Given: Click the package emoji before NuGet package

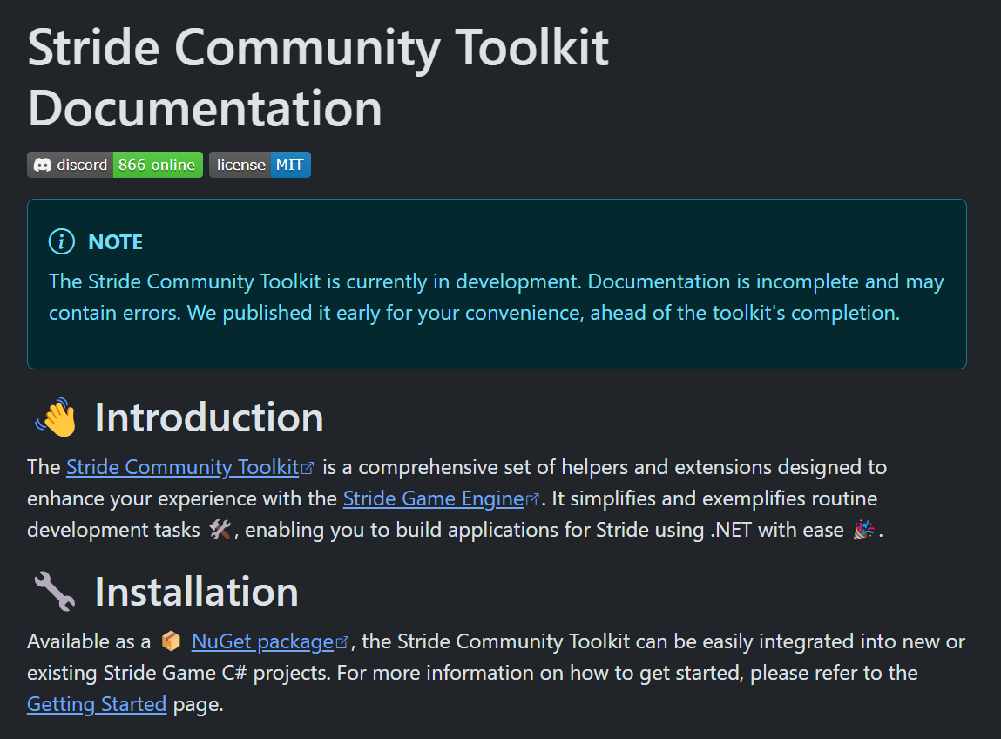Looking at the screenshot, I should [173, 641].
